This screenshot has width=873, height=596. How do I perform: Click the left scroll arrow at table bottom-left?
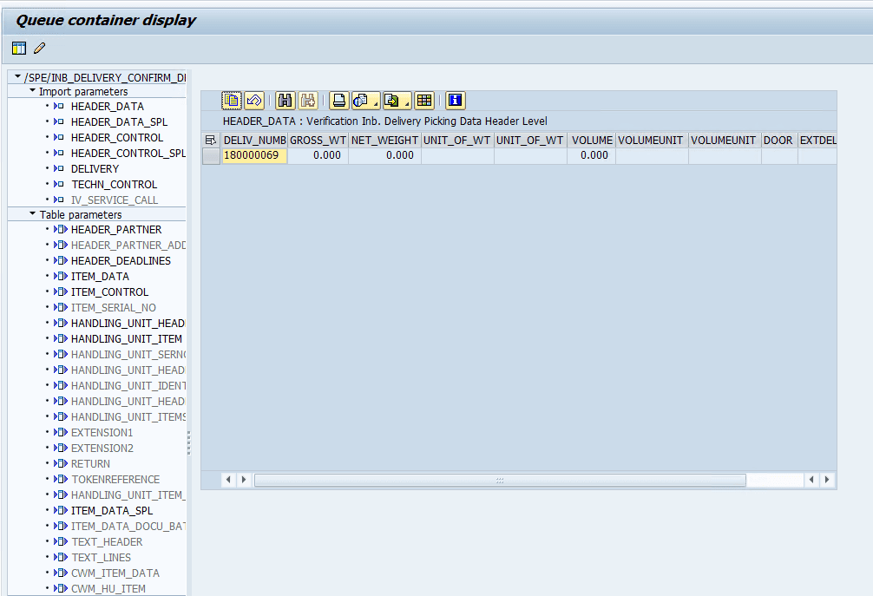(x=228, y=480)
